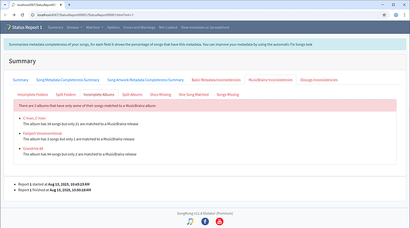Switch to Basic Metadata Inconsistencies tab
The width and height of the screenshot is (410, 228).
pos(216,80)
